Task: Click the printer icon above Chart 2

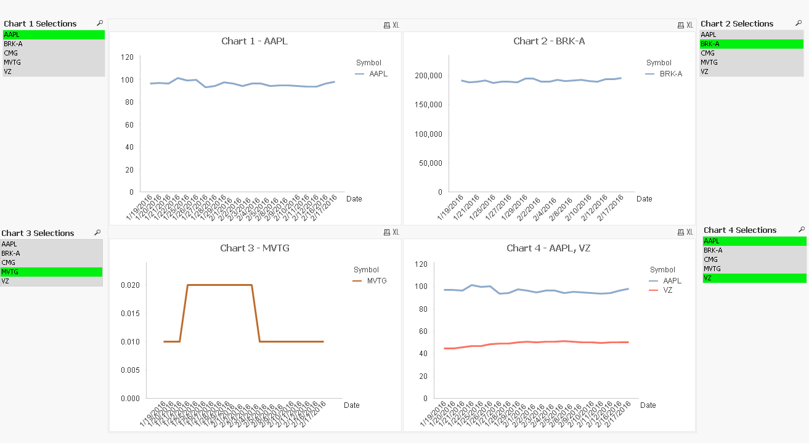Action: [680, 25]
